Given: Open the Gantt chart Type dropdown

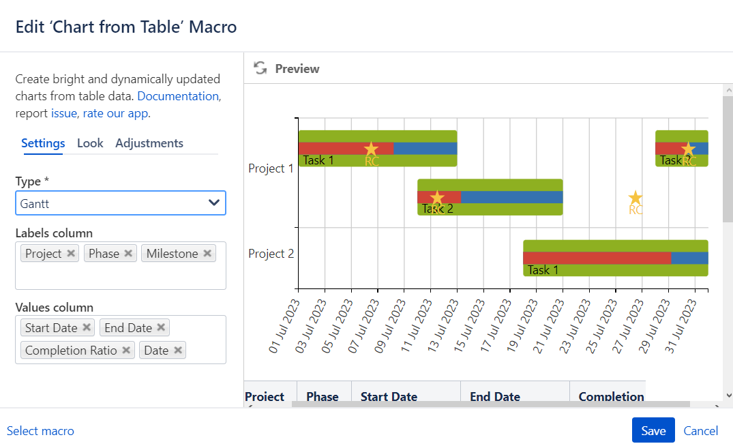Looking at the screenshot, I should point(121,203).
